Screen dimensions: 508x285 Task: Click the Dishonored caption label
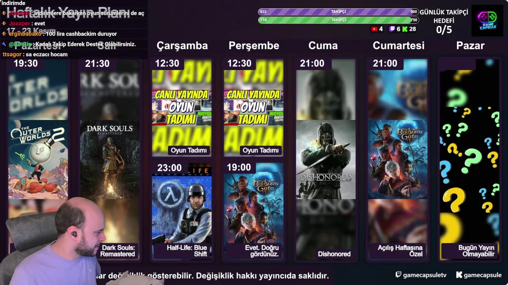(334, 254)
